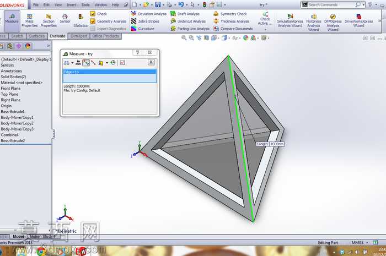Launch SimulationXpress Analysis Wizard
This screenshot has width=386, height=256.
[290, 20]
